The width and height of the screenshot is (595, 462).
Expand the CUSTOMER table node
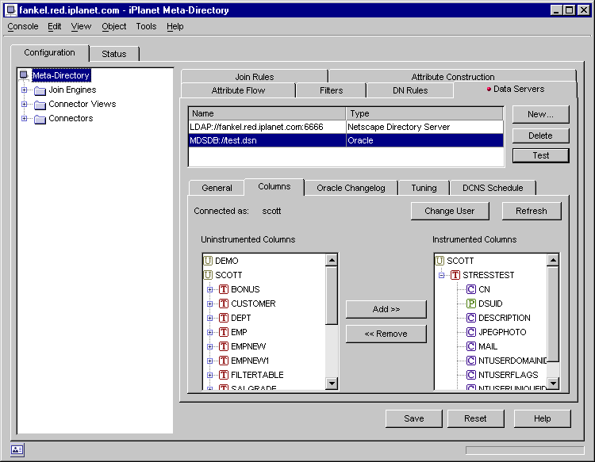210,304
